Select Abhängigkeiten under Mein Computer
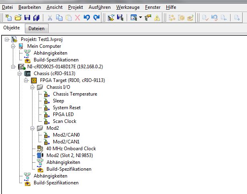 [51, 53]
